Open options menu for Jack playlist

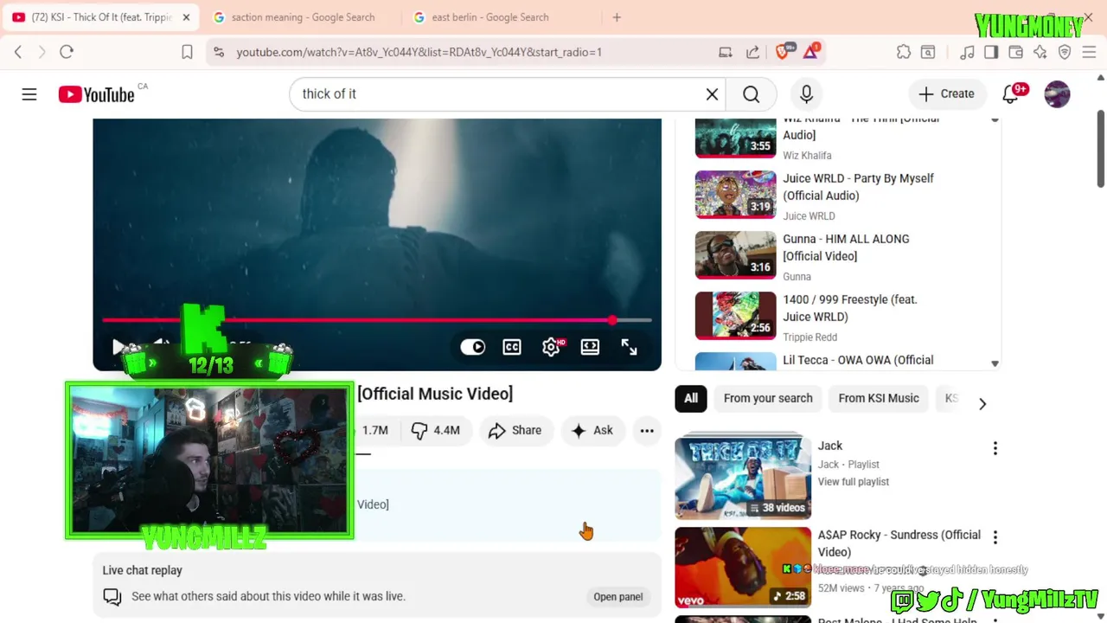coord(995,448)
